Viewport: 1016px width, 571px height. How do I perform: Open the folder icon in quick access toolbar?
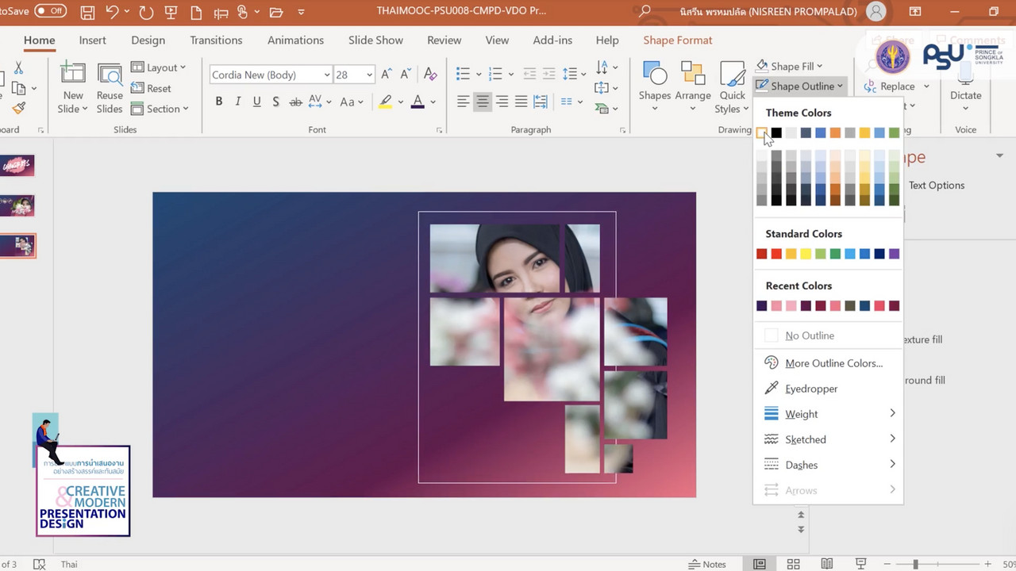click(276, 12)
